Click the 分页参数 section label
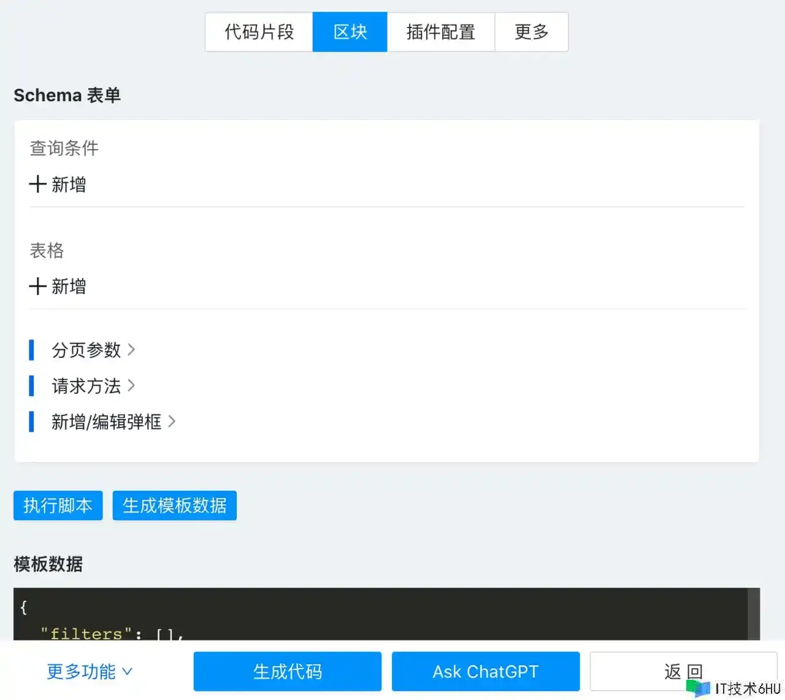Screen dimensions: 785x700 coord(86,350)
